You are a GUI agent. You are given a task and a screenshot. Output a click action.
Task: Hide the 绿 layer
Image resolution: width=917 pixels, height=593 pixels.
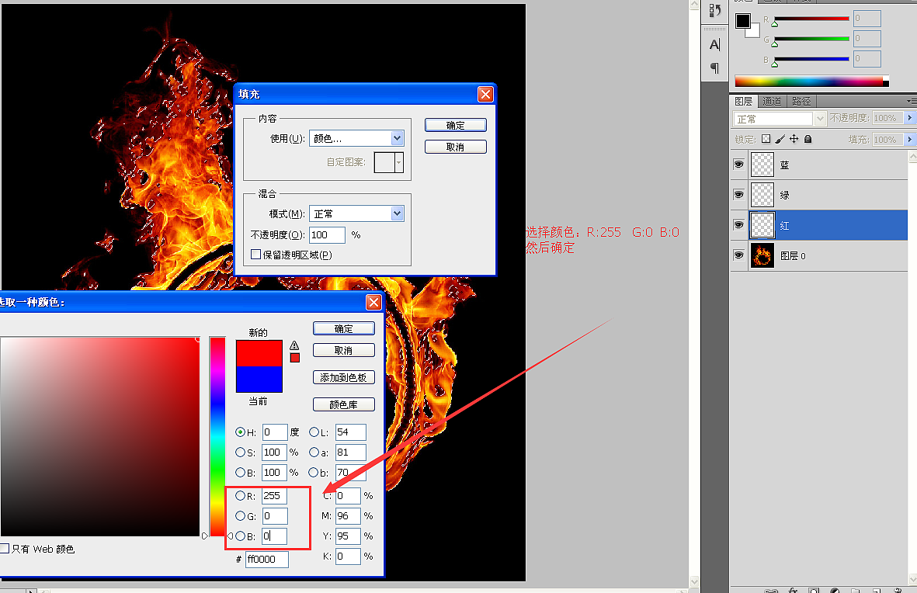738,194
